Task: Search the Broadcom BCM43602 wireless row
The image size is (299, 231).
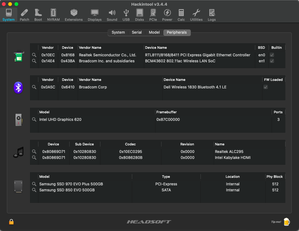Action: click(34, 61)
